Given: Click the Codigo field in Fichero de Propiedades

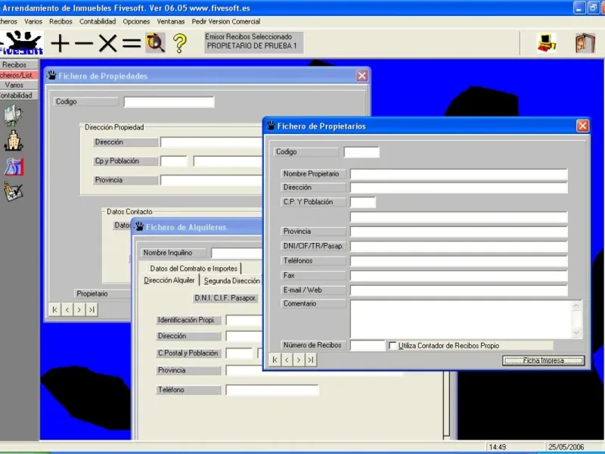Looking at the screenshot, I should click(x=169, y=102).
